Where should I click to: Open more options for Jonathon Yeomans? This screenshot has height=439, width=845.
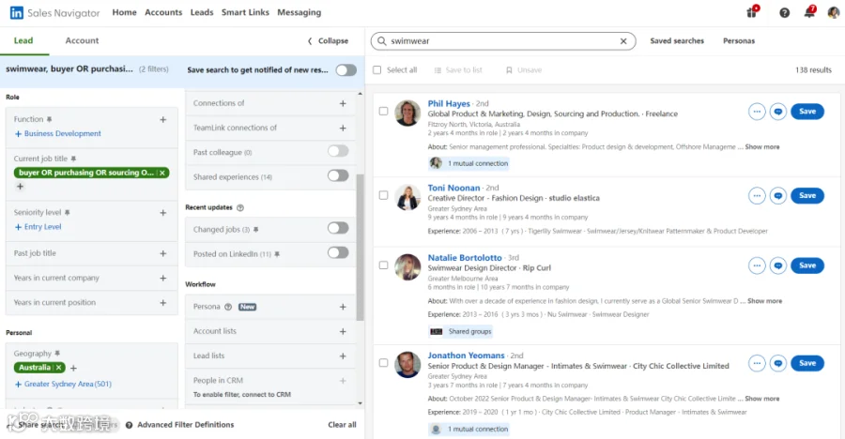pos(757,363)
